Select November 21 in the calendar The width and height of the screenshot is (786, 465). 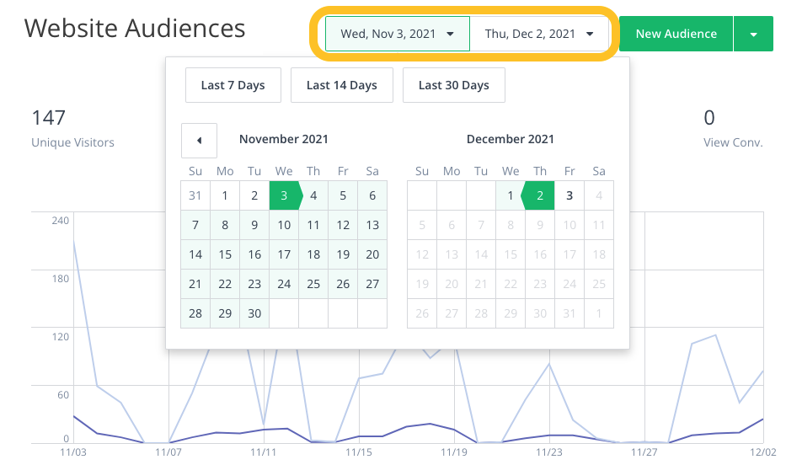point(195,284)
